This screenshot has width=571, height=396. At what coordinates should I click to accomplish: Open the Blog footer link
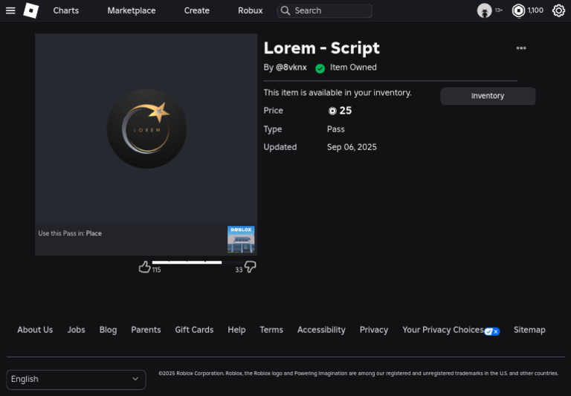pyautogui.click(x=108, y=330)
